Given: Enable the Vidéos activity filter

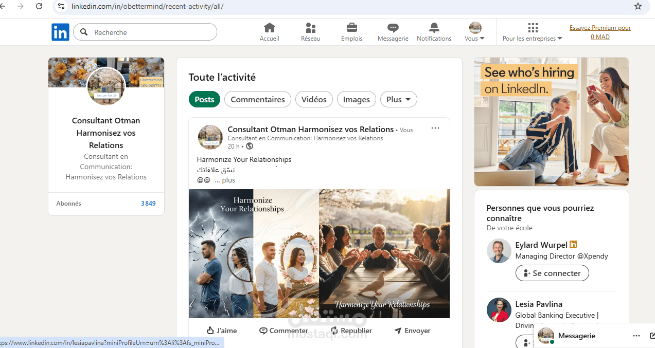Looking at the screenshot, I should [x=314, y=99].
